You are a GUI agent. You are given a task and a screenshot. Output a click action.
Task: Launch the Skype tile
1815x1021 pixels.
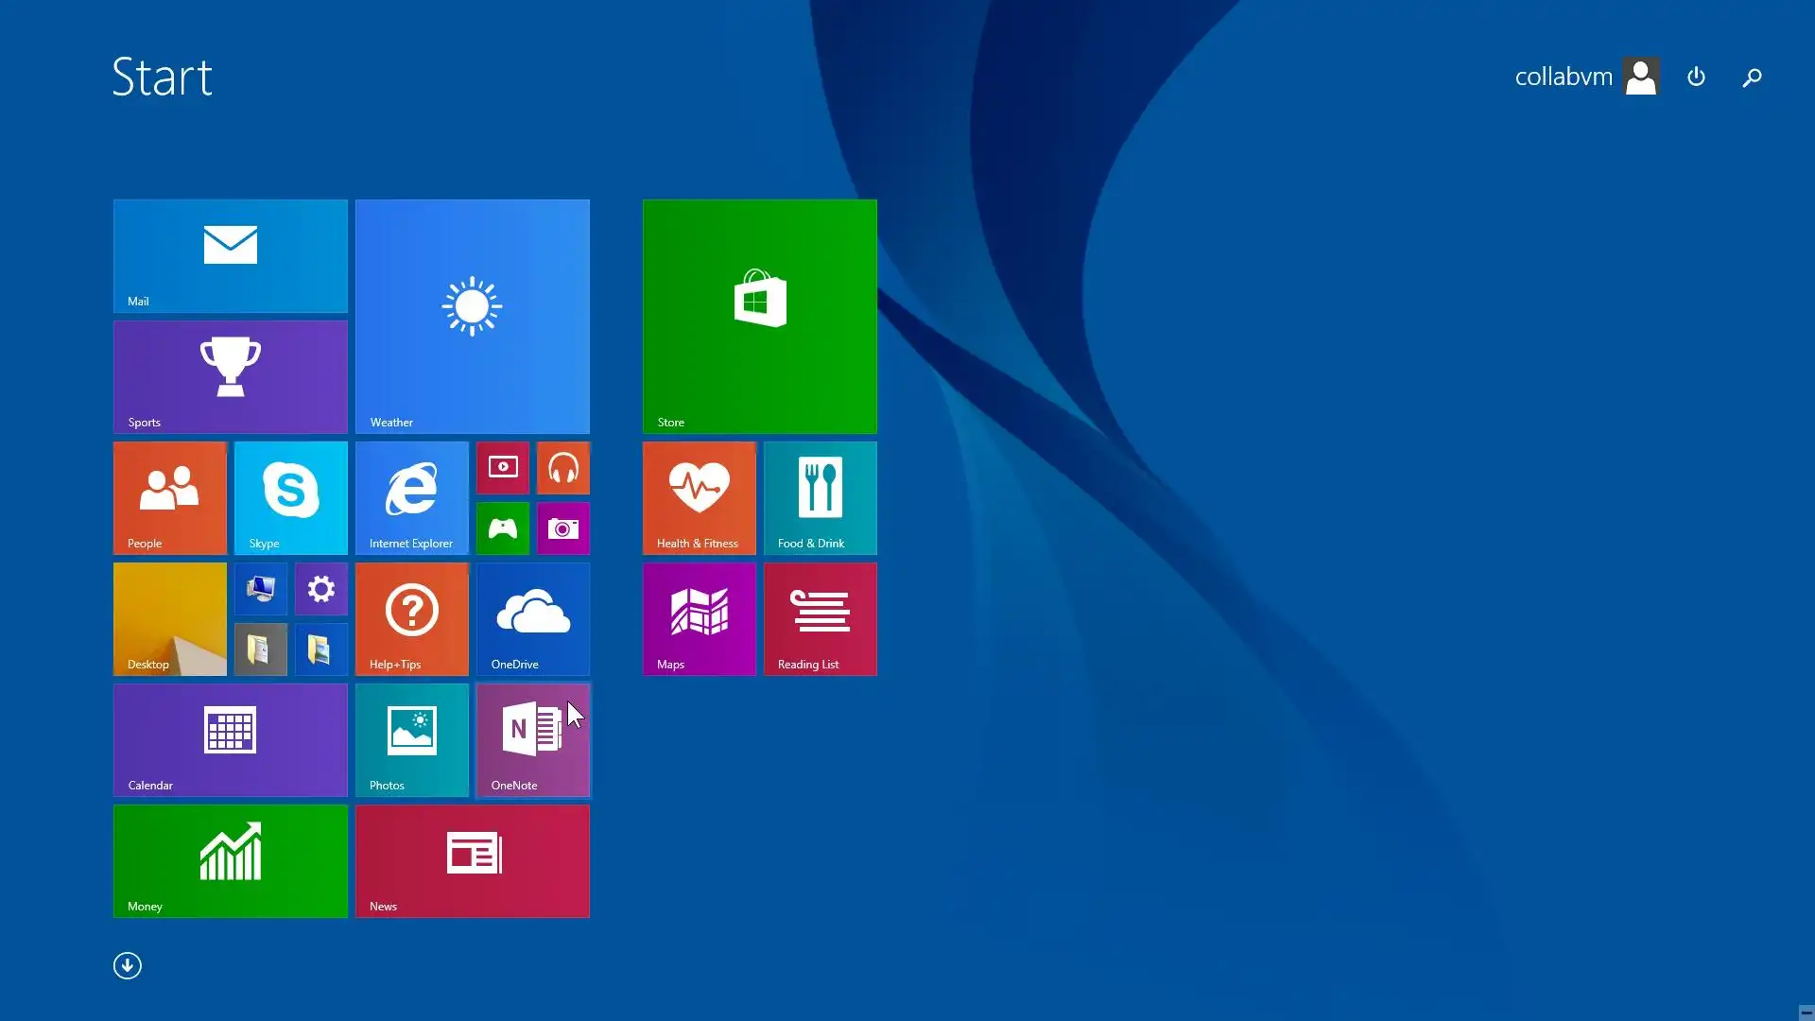(290, 497)
